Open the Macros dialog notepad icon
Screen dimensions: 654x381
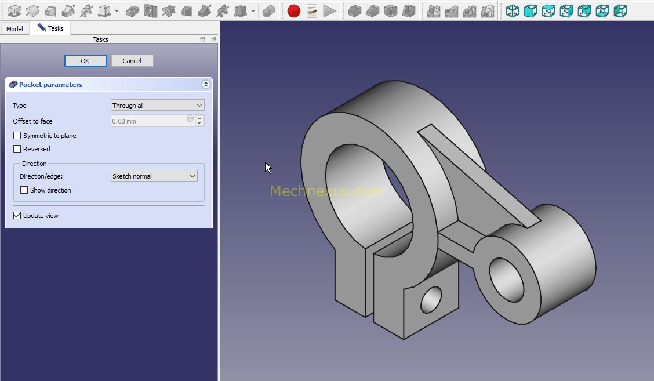[x=312, y=10]
